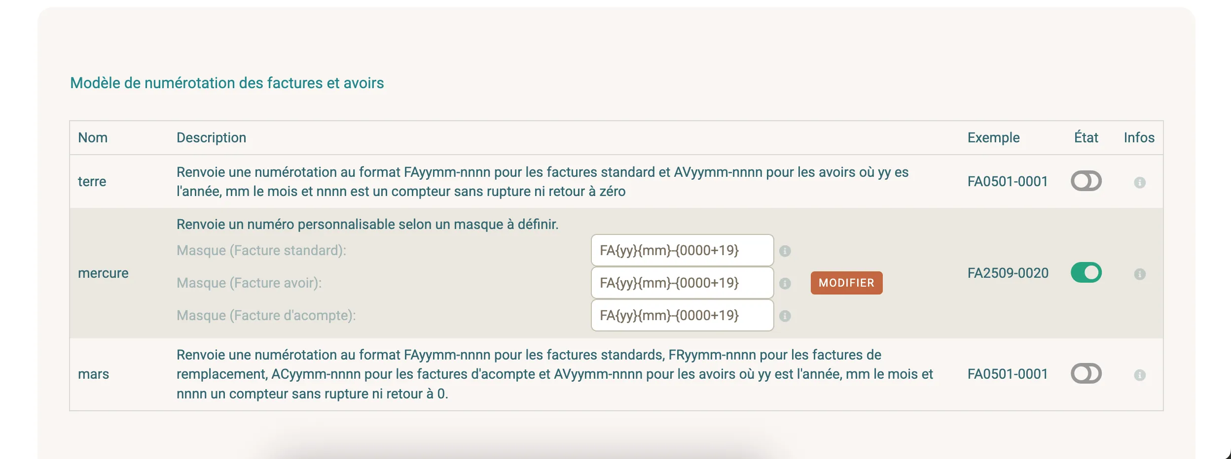Click the Infos column header icon area

(1138, 137)
